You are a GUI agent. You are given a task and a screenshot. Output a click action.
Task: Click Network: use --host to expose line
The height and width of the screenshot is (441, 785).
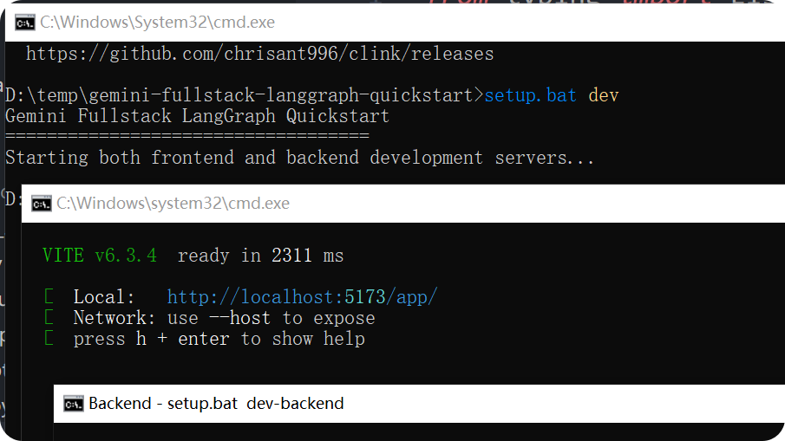[225, 318]
